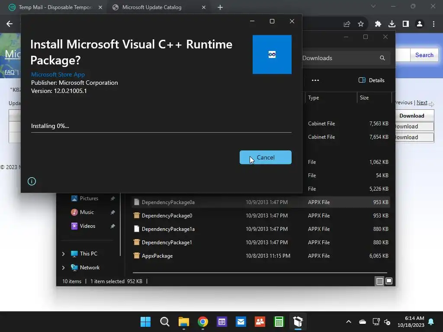The height and width of the screenshot is (332, 443).
Task: Go back in Chrome
Action: pos(10,24)
